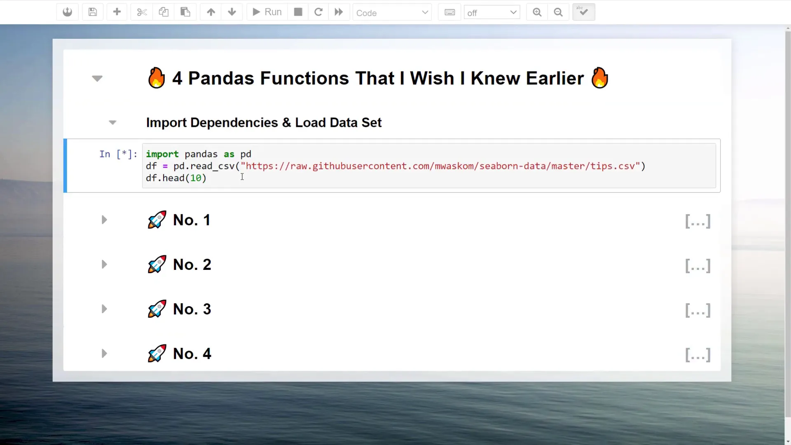Image resolution: width=791 pixels, height=445 pixels.
Task: Open the 'off' dropdown selector
Action: pyautogui.click(x=491, y=13)
